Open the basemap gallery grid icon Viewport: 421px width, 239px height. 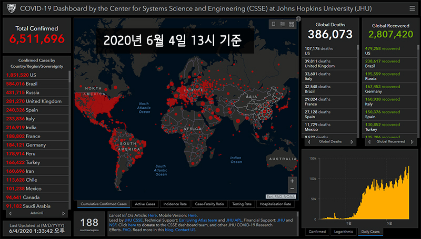tap(292, 24)
